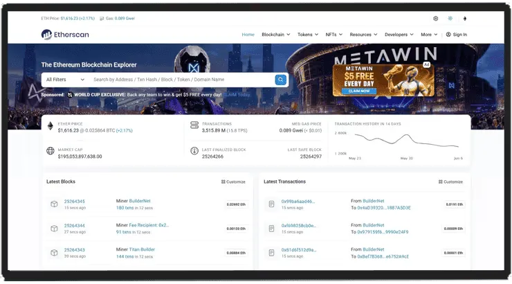Click the Last Finalized Block 25264266 value
This screenshot has height=284, width=512.
tap(212, 157)
